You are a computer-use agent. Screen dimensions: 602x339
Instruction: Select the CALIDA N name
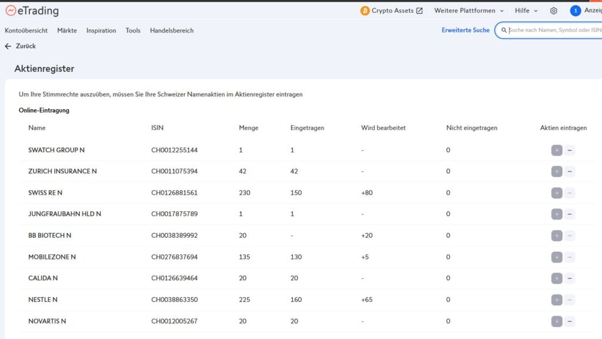tap(43, 278)
